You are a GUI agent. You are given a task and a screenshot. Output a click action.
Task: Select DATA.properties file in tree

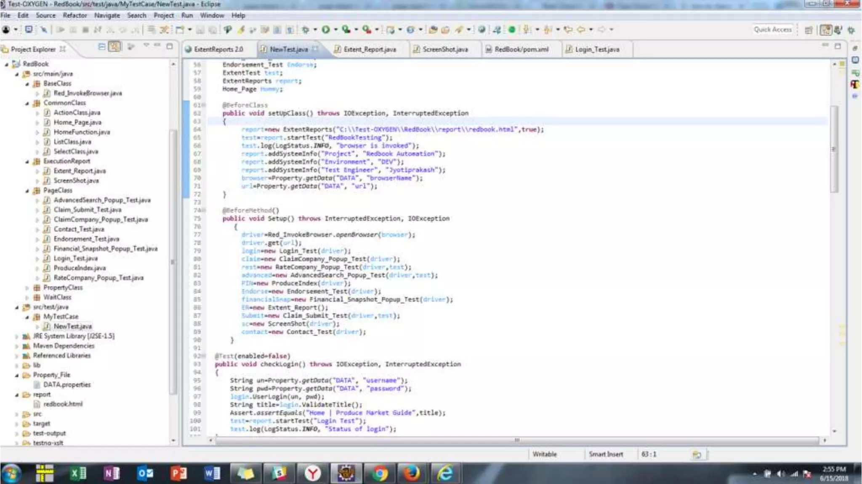[67, 385]
